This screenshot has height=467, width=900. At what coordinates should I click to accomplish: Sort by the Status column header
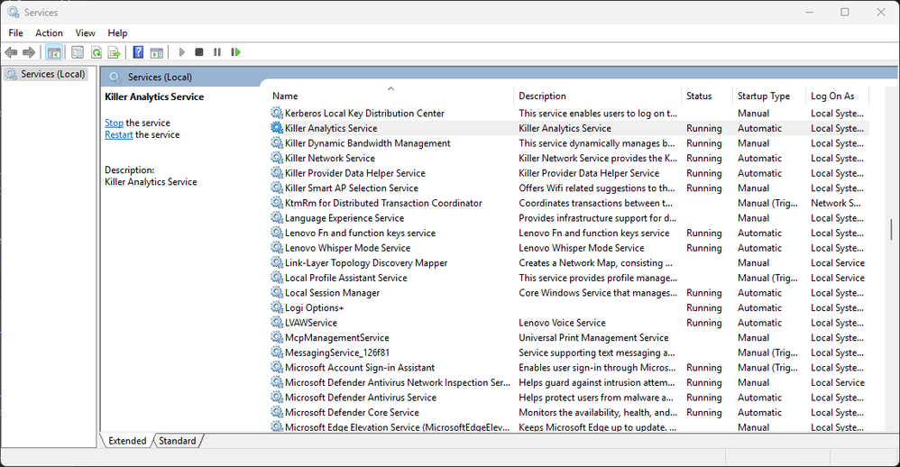[699, 96]
